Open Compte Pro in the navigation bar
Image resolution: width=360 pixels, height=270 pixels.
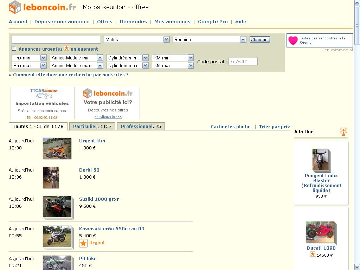click(213, 21)
